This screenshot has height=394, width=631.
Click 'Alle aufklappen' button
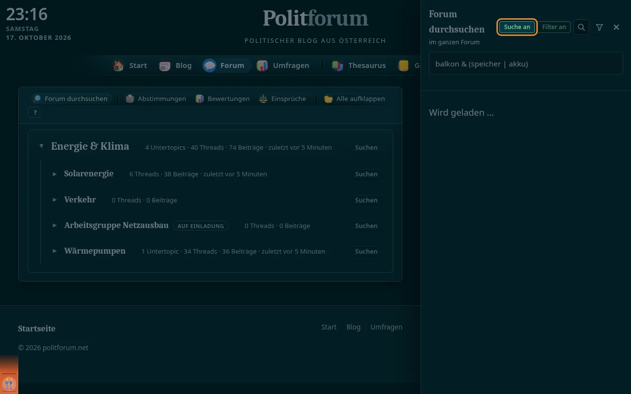point(354,98)
